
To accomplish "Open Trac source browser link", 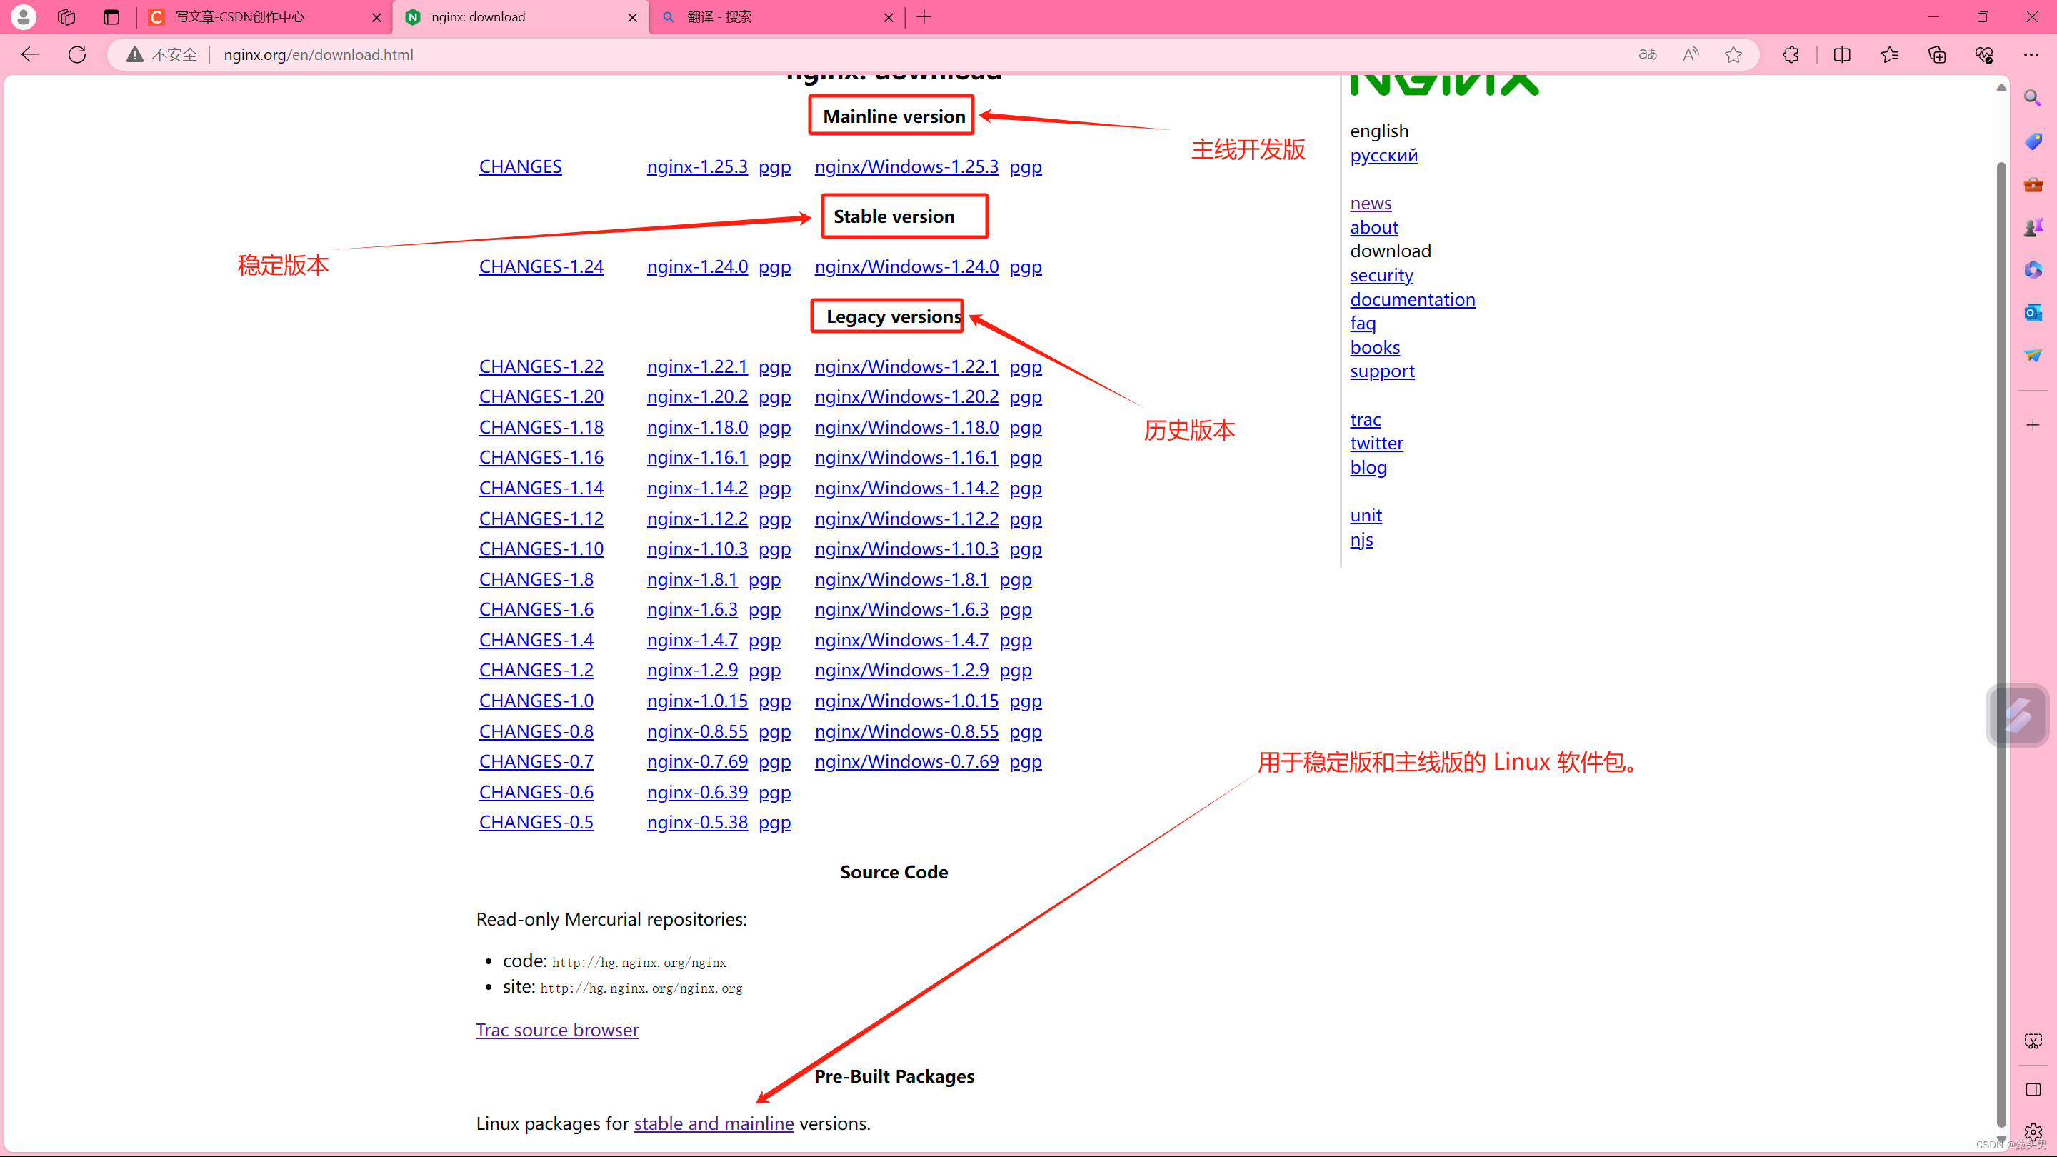I will (x=557, y=1030).
